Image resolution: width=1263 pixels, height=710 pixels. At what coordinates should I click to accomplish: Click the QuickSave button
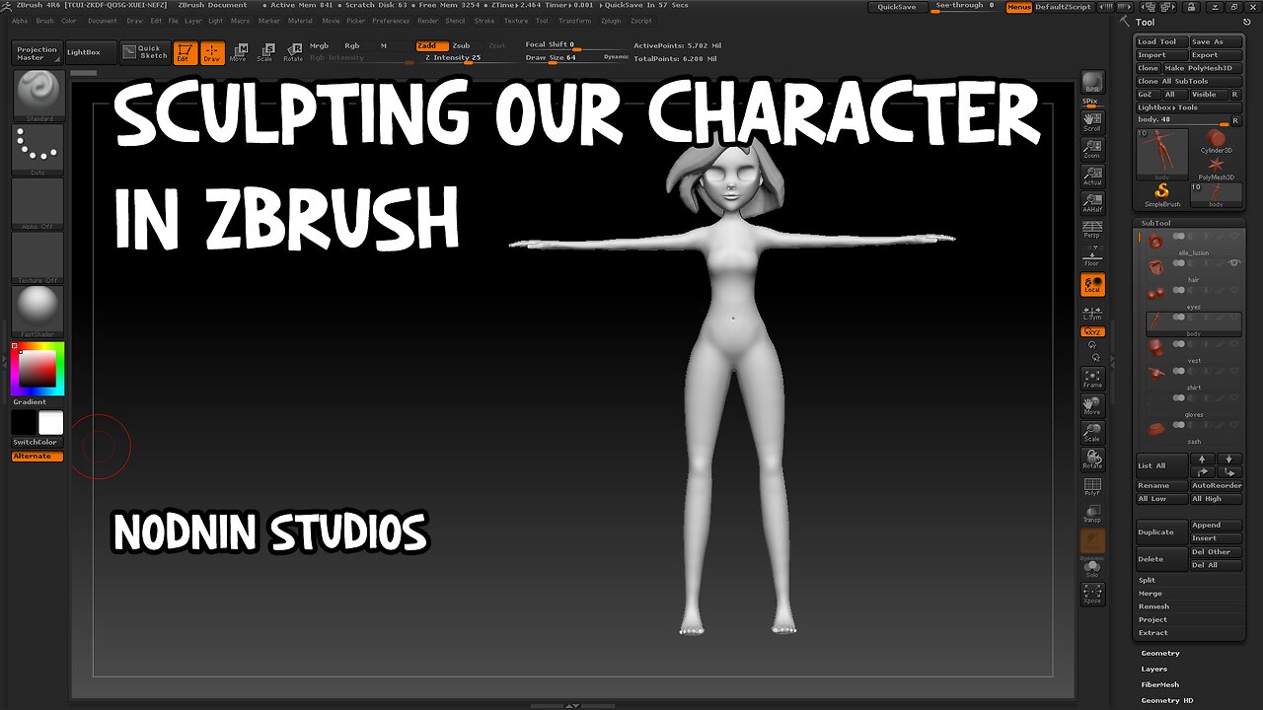pyautogui.click(x=897, y=7)
